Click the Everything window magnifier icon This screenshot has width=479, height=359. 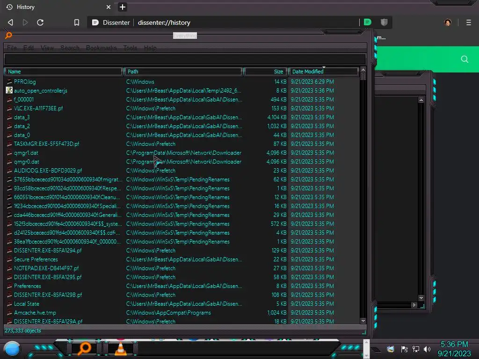pyautogui.click(x=8, y=36)
